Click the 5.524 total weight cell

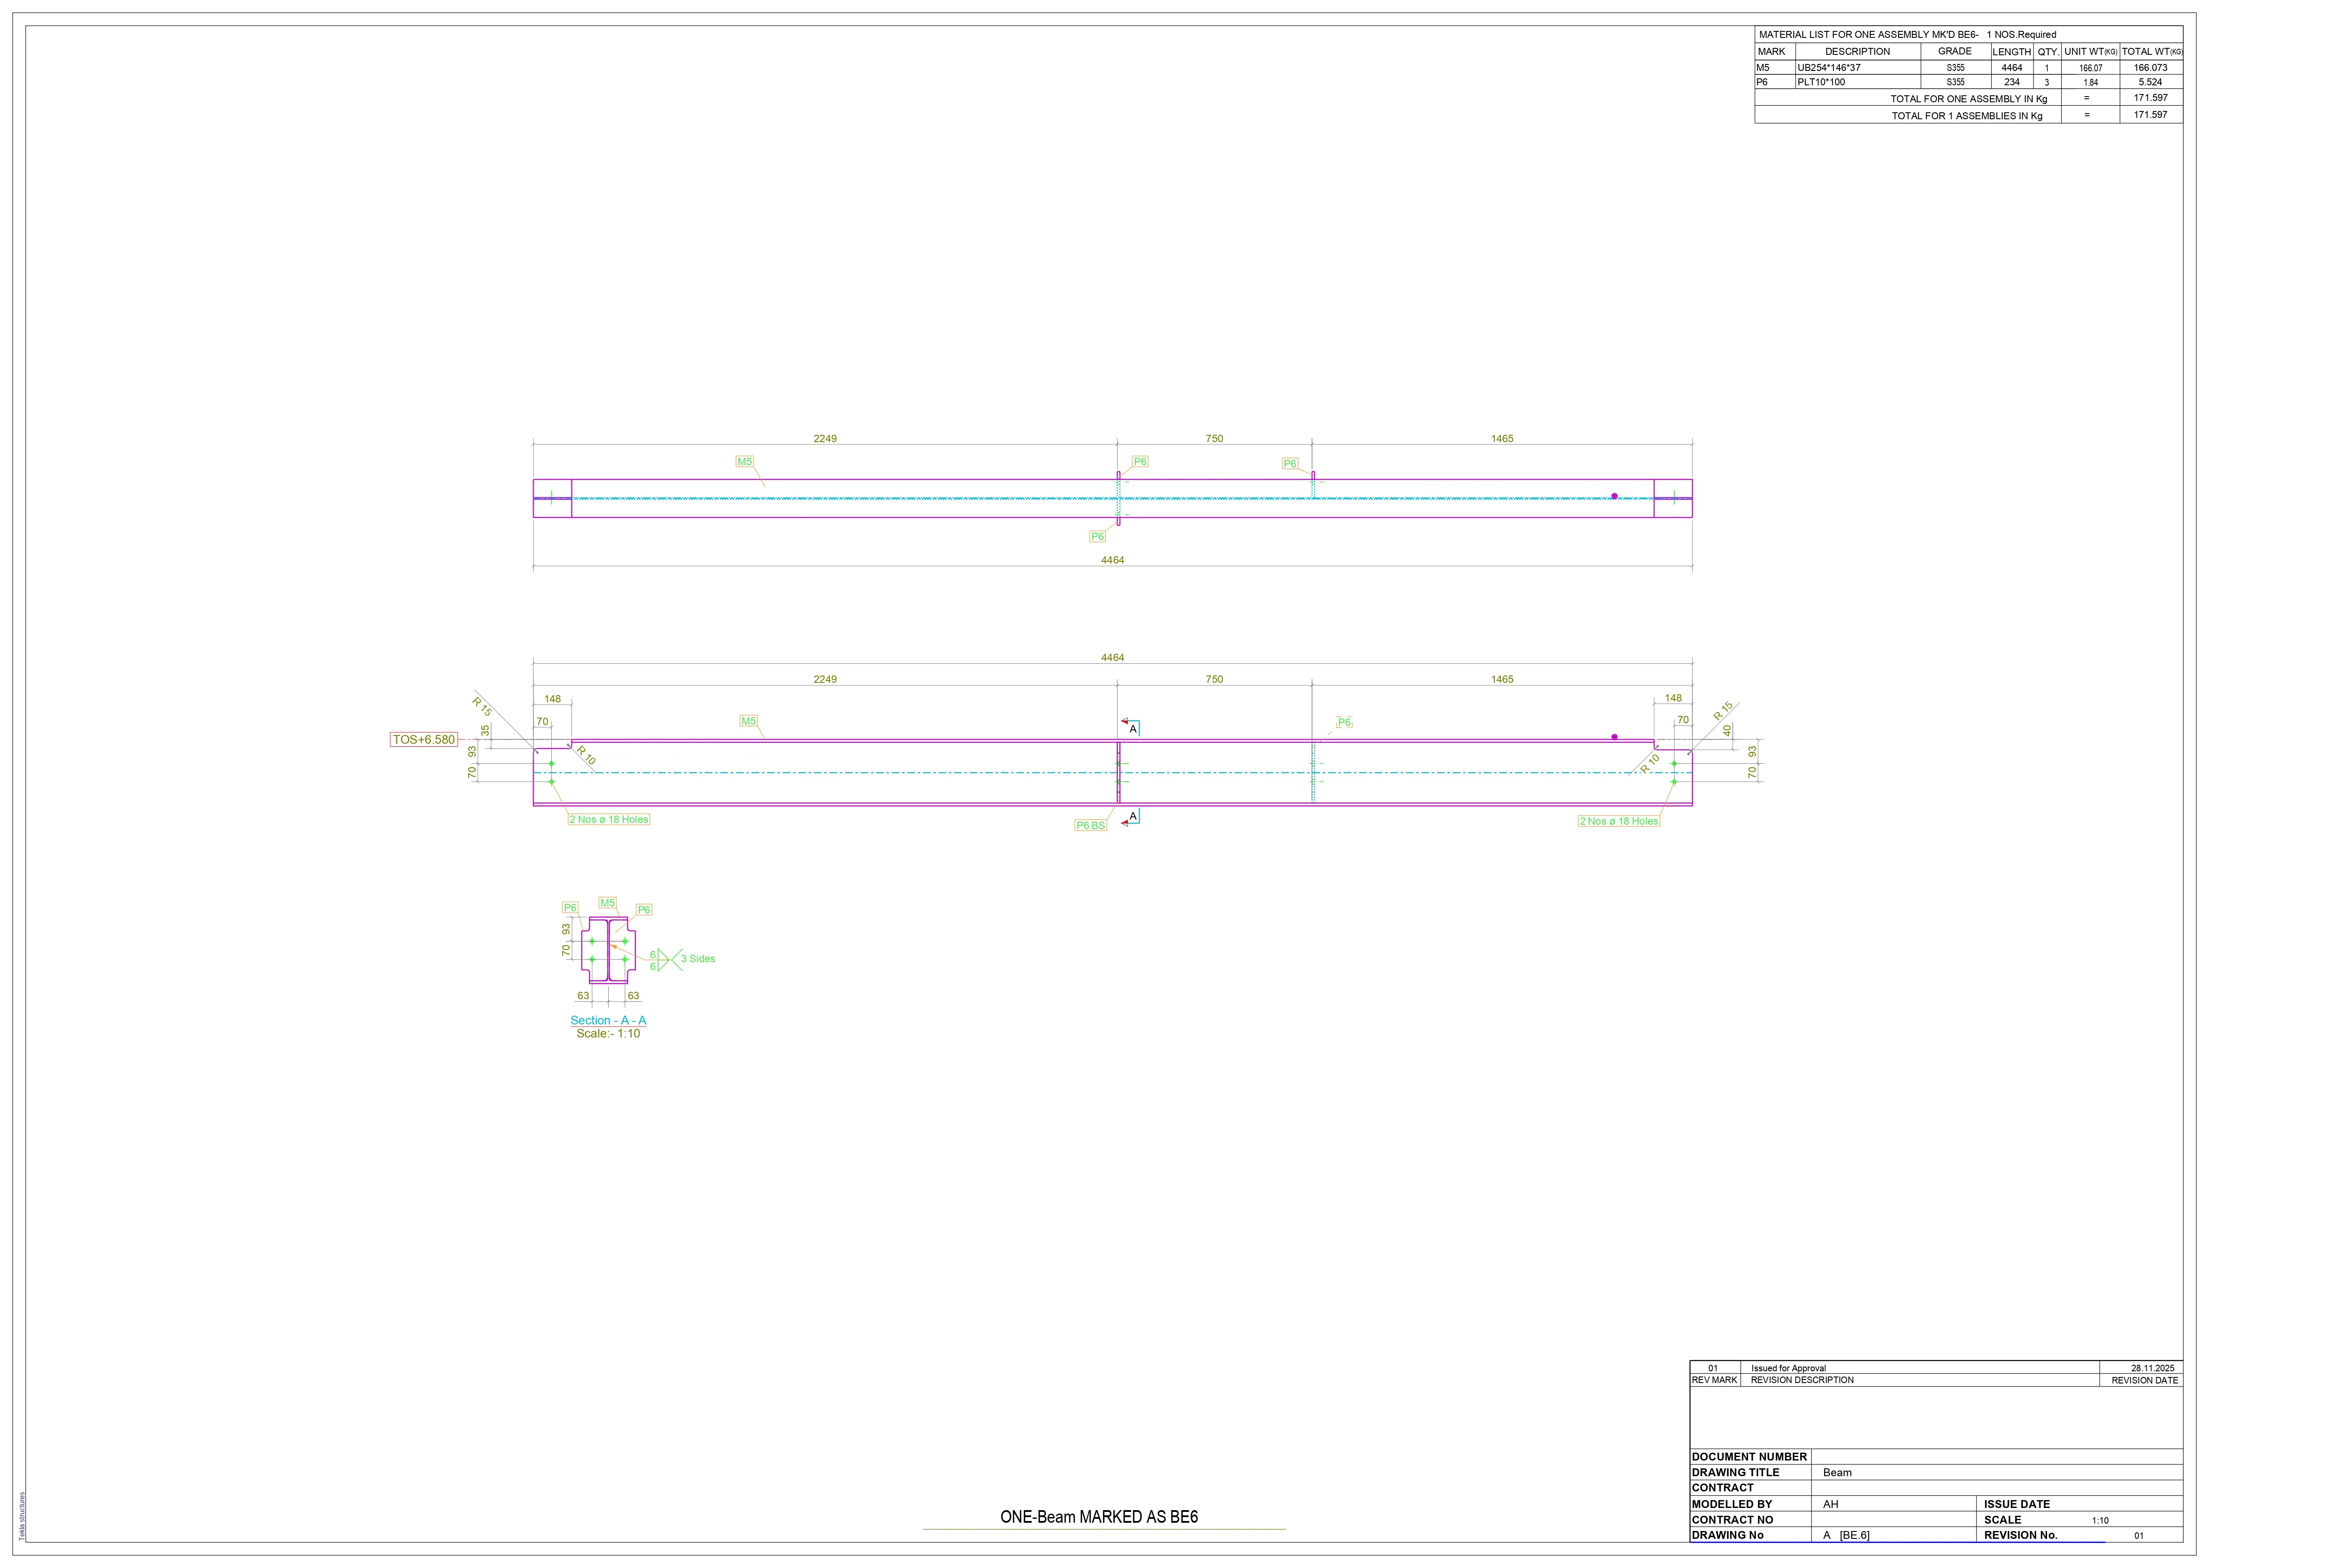tap(2151, 82)
